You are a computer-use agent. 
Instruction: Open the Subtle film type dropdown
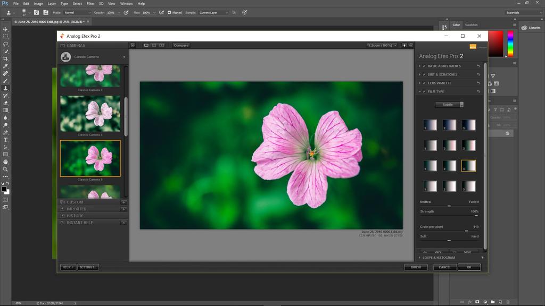(x=449, y=105)
